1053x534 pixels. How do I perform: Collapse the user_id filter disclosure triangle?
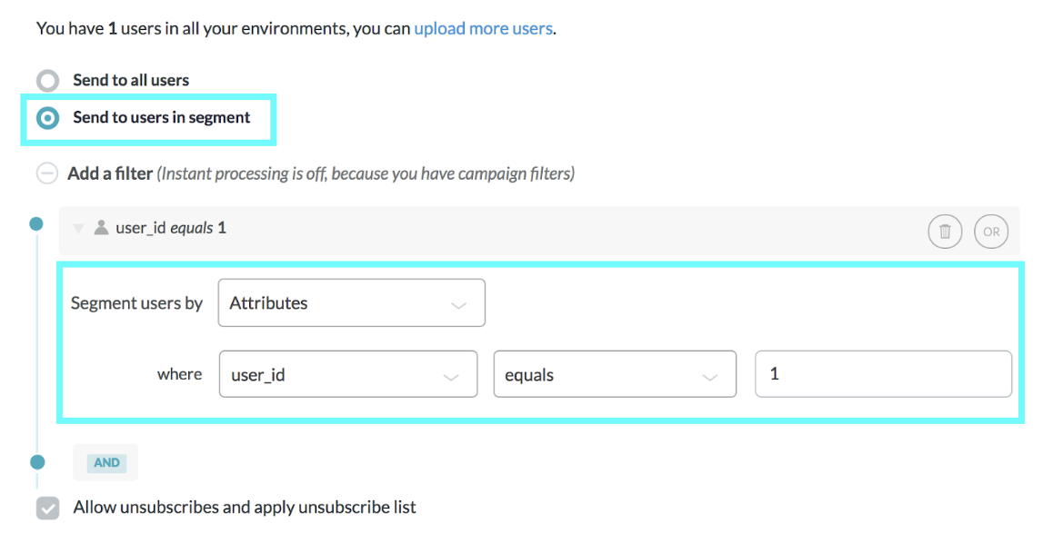[79, 229]
